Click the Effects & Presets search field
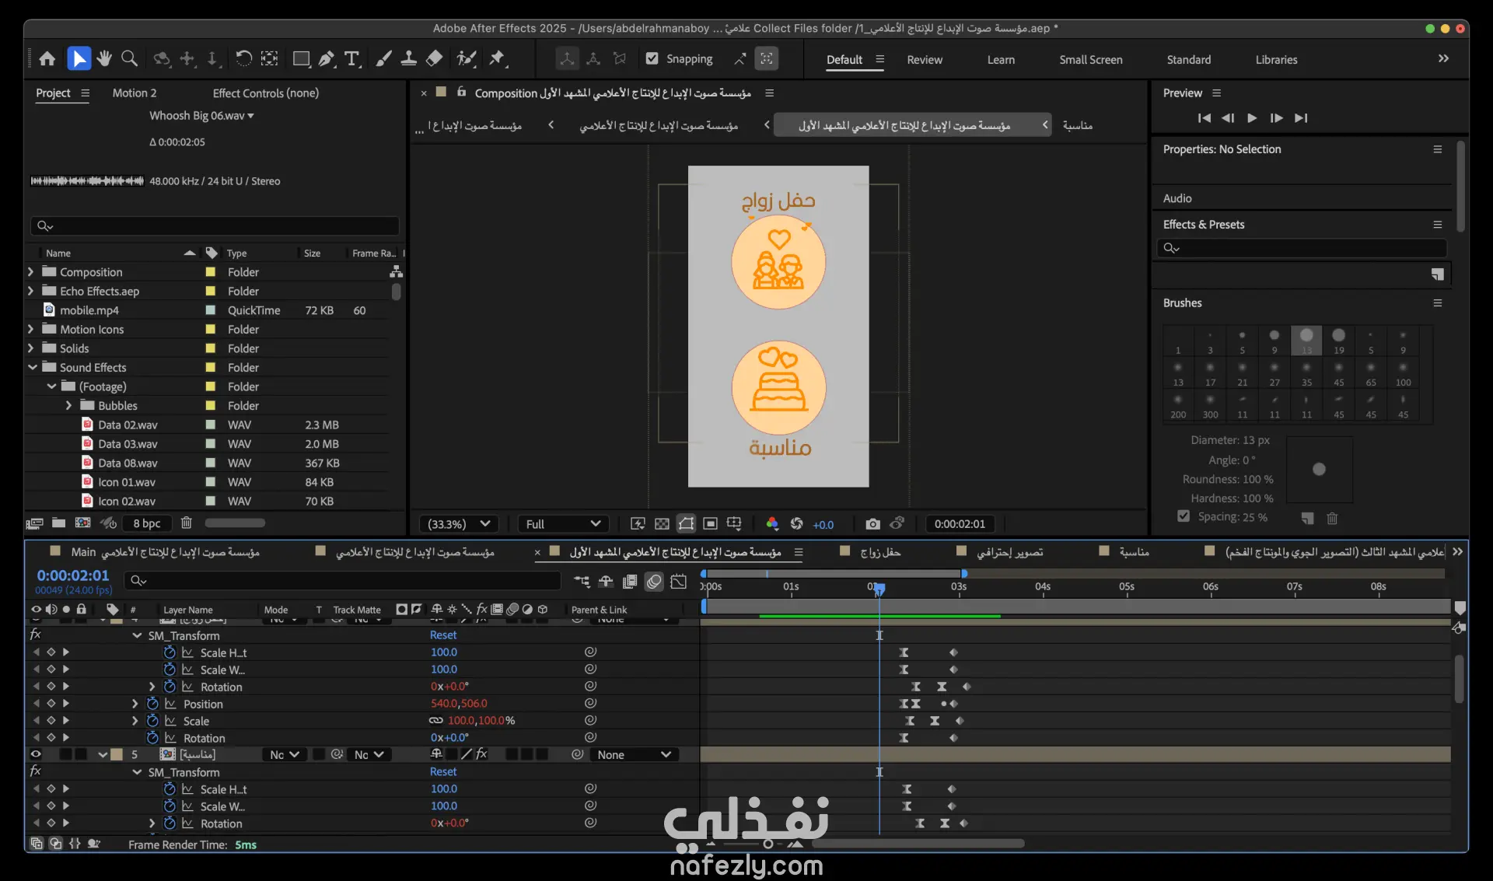Viewport: 1493px width, 881px height. pyautogui.click(x=1302, y=248)
